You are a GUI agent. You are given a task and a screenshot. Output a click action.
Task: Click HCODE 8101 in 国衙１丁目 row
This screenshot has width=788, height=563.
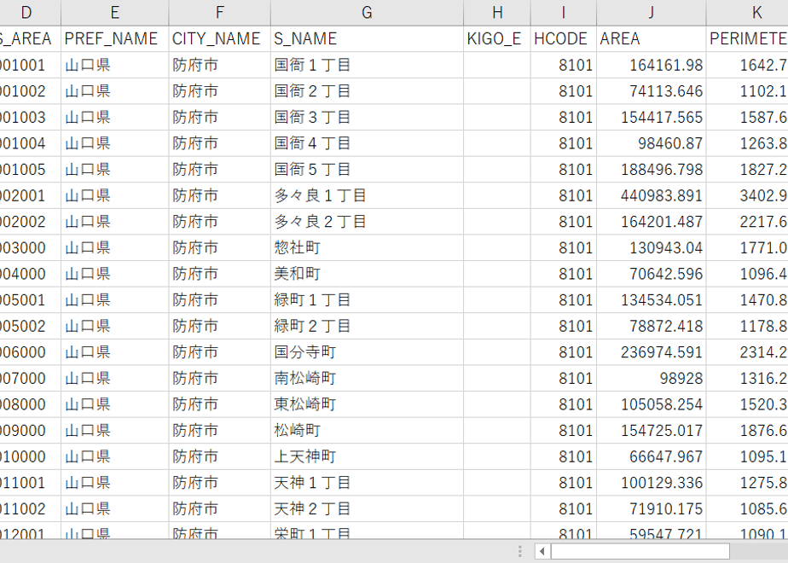coord(564,65)
